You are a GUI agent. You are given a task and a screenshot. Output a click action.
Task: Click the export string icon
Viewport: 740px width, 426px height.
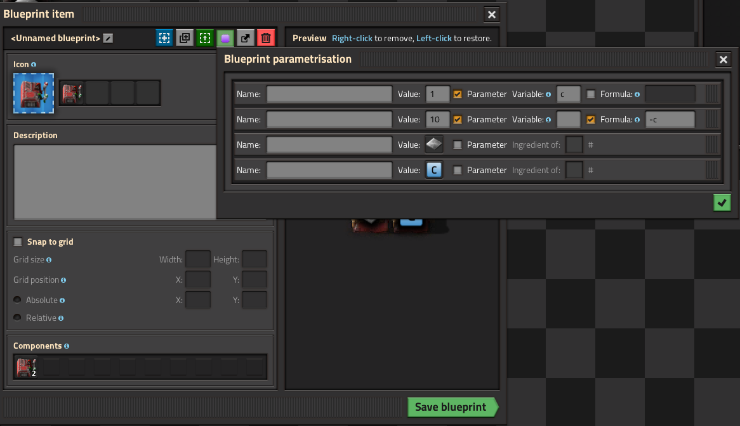click(246, 38)
